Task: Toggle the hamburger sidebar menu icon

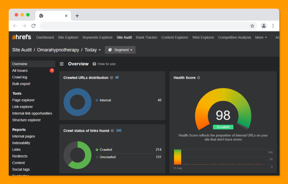Action: pos(62,64)
